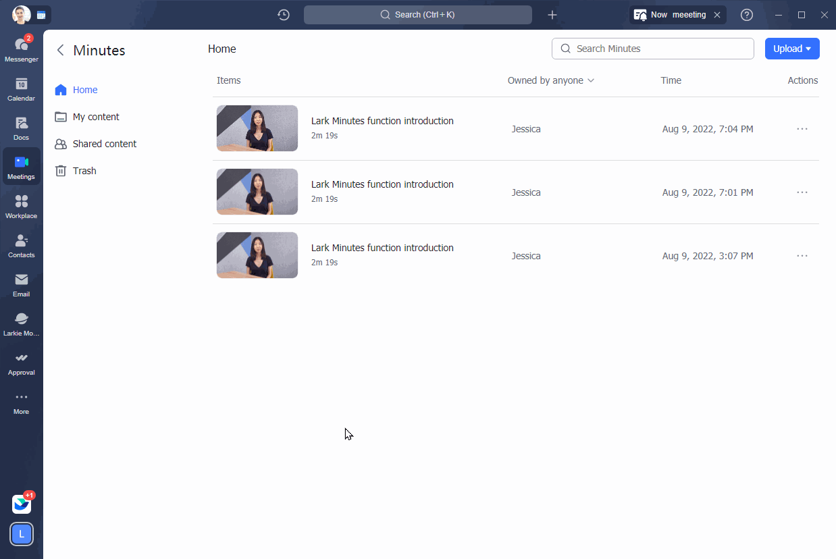Screen dimensions: 836x559
Task: Open Approval in the sidebar
Action: pos(21,363)
